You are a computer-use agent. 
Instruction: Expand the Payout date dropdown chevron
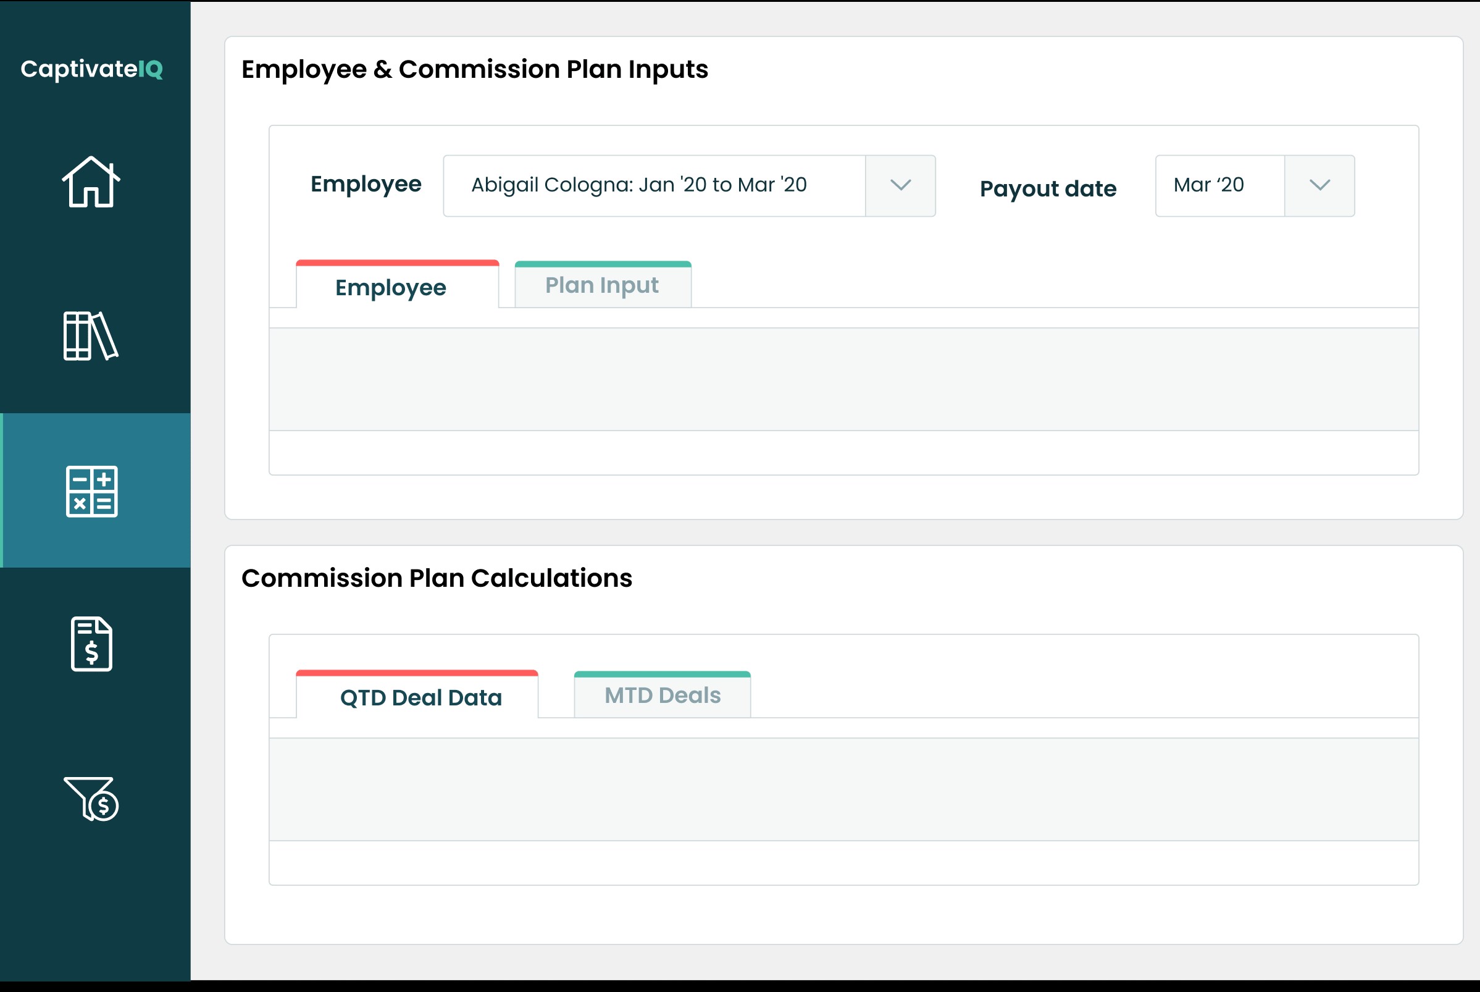[x=1319, y=185]
